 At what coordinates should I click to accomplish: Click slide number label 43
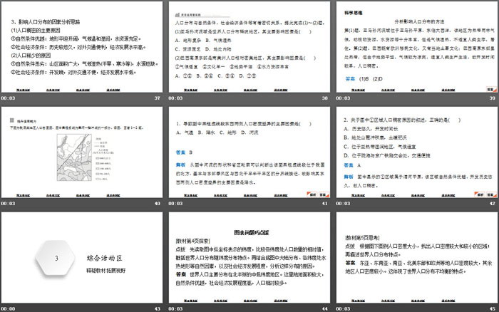[x=158, y=308]
